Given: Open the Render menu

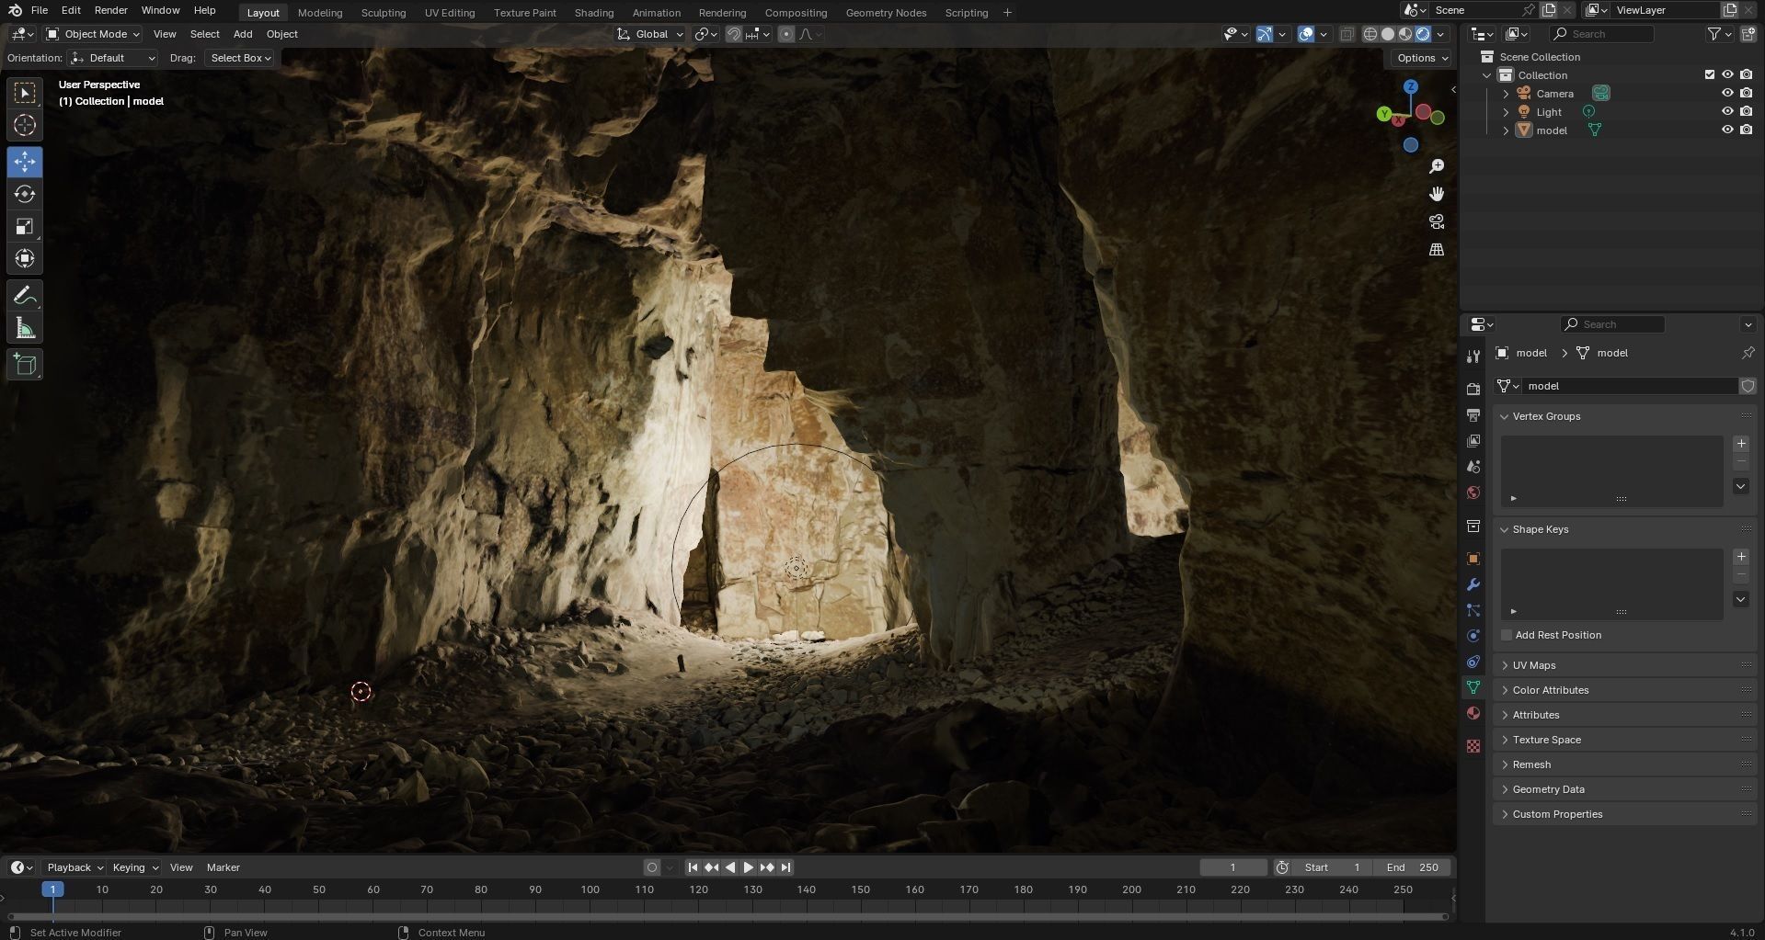Looking at the screenshot, I should [110, 10].
